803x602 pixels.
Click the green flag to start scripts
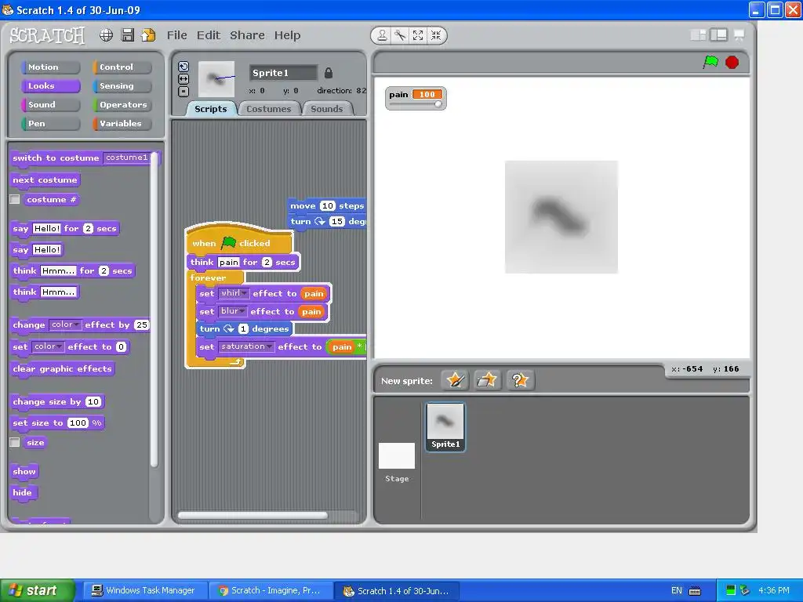(x=710, y=62)
